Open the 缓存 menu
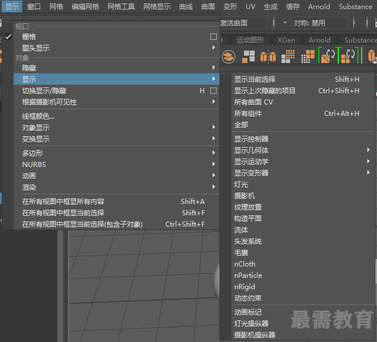Screen dimensions: 377x342 (293, 6)
